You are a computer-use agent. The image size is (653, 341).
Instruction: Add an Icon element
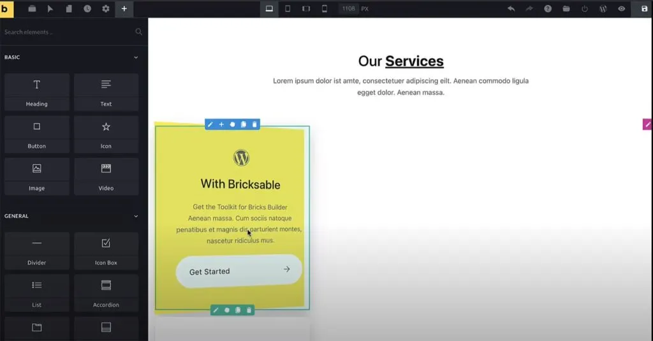pos(106,134)
